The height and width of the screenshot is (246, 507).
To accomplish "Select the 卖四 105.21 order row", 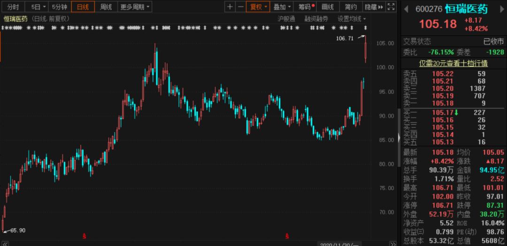I will [x=453, y=81].
